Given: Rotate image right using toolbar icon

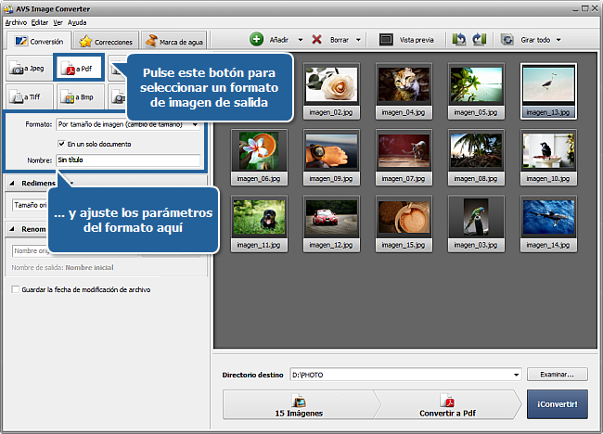Looking at the screenshot, I should [480, 39].
